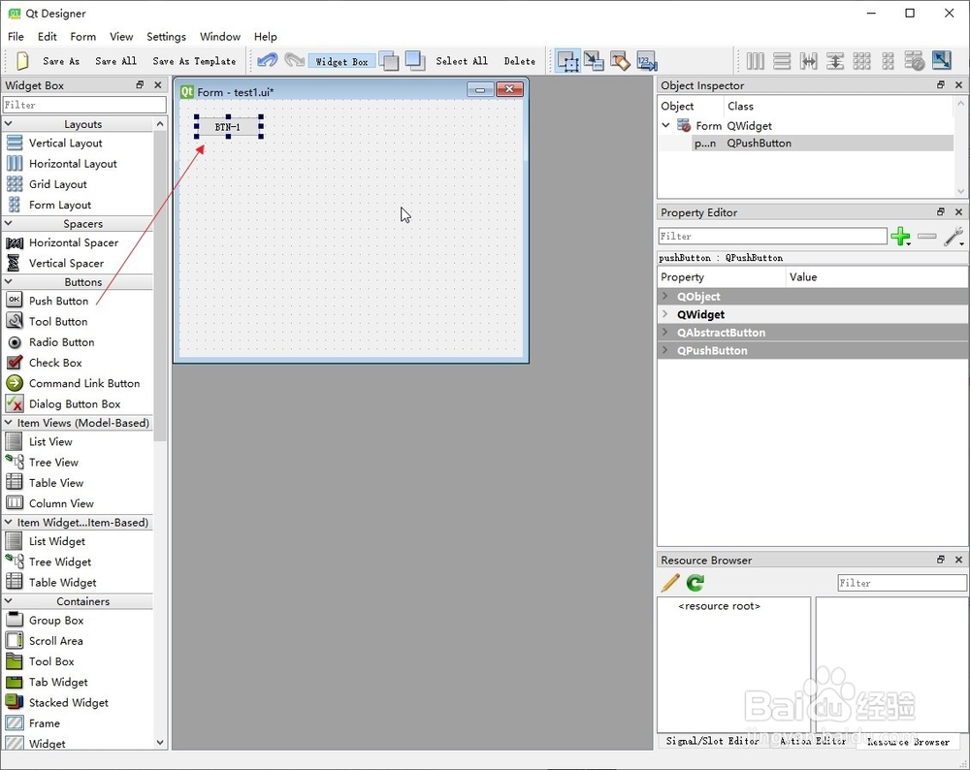
Task: Select the QPushButton row in Object Inspector
Action: [x=805, y=143]
